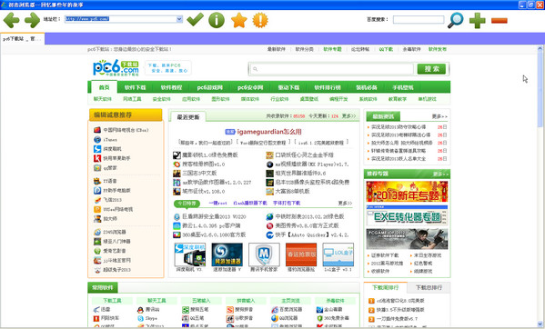Open the LOL盒子 thumbnail
The image size is (545, 329).
(338, 254)
